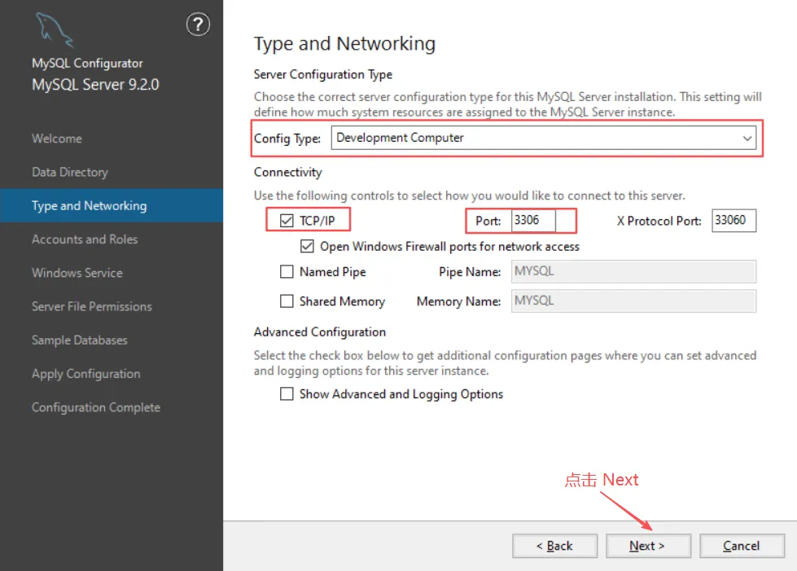Uncheck Open Windows Firewall ports option
Image resolution: width=797 pixels, height=571 pixels.
307,247
